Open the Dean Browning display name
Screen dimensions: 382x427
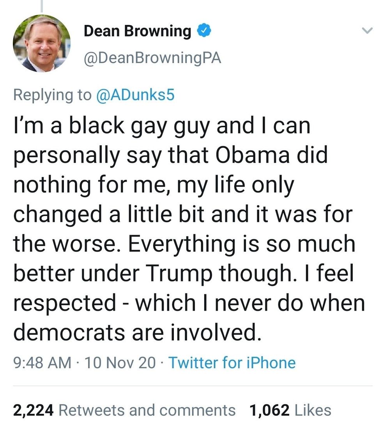coord(137,31)
